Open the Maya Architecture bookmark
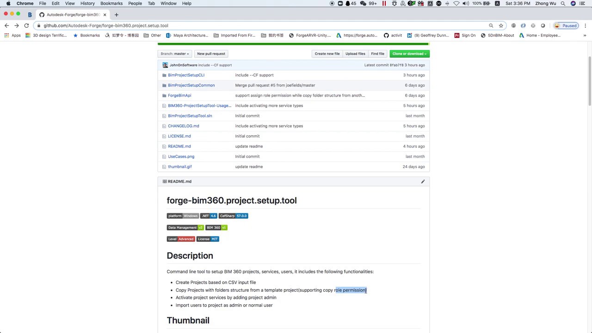 click(187, 35)
